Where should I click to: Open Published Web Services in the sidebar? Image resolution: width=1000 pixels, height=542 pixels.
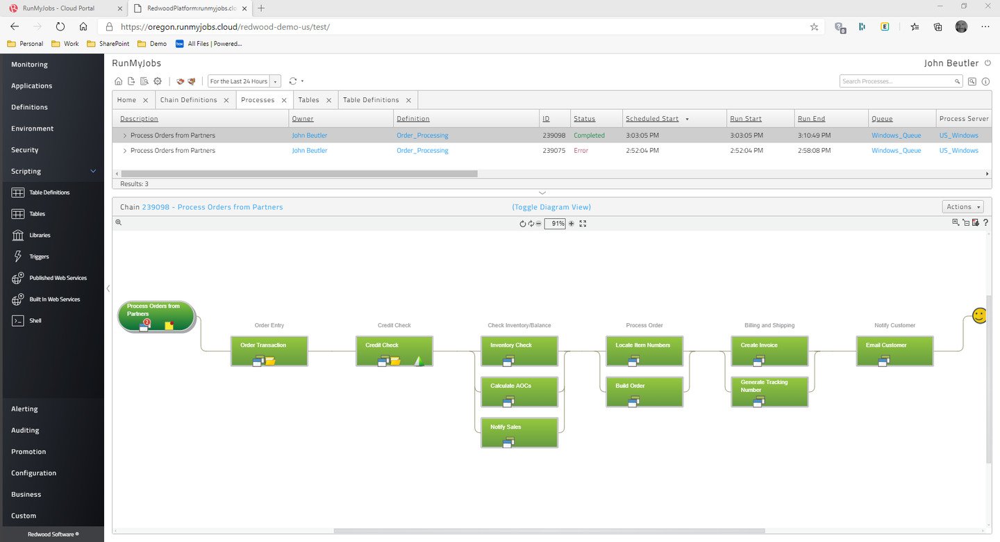58,278
